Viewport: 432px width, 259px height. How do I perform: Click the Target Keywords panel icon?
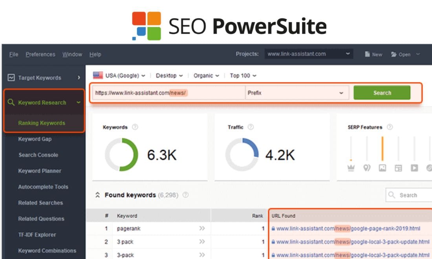[11, 78]
